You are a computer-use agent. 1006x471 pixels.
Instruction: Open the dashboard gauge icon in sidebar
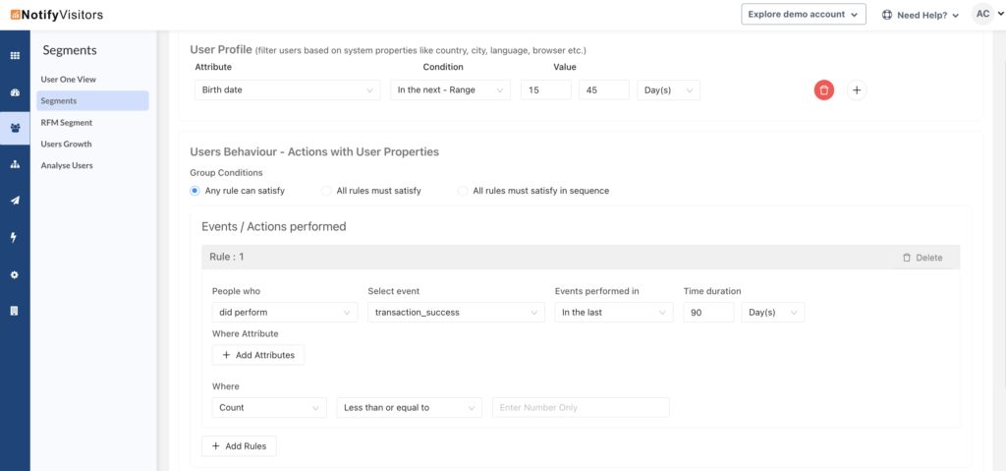click(15, 92)
